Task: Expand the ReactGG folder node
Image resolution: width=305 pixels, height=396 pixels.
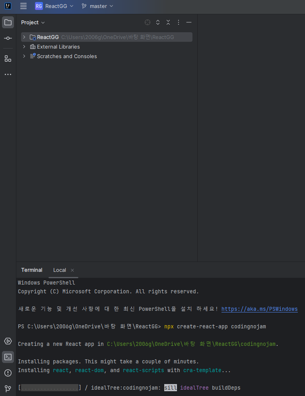Action: click(x=24, y=37)
